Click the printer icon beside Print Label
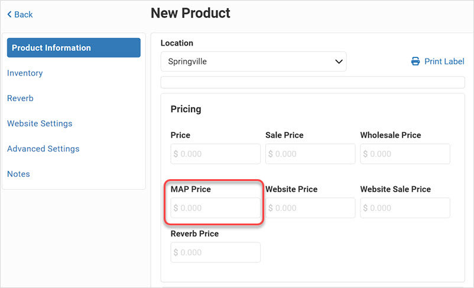The height and width of the screenshot is (288, 474). pos(415,62)
